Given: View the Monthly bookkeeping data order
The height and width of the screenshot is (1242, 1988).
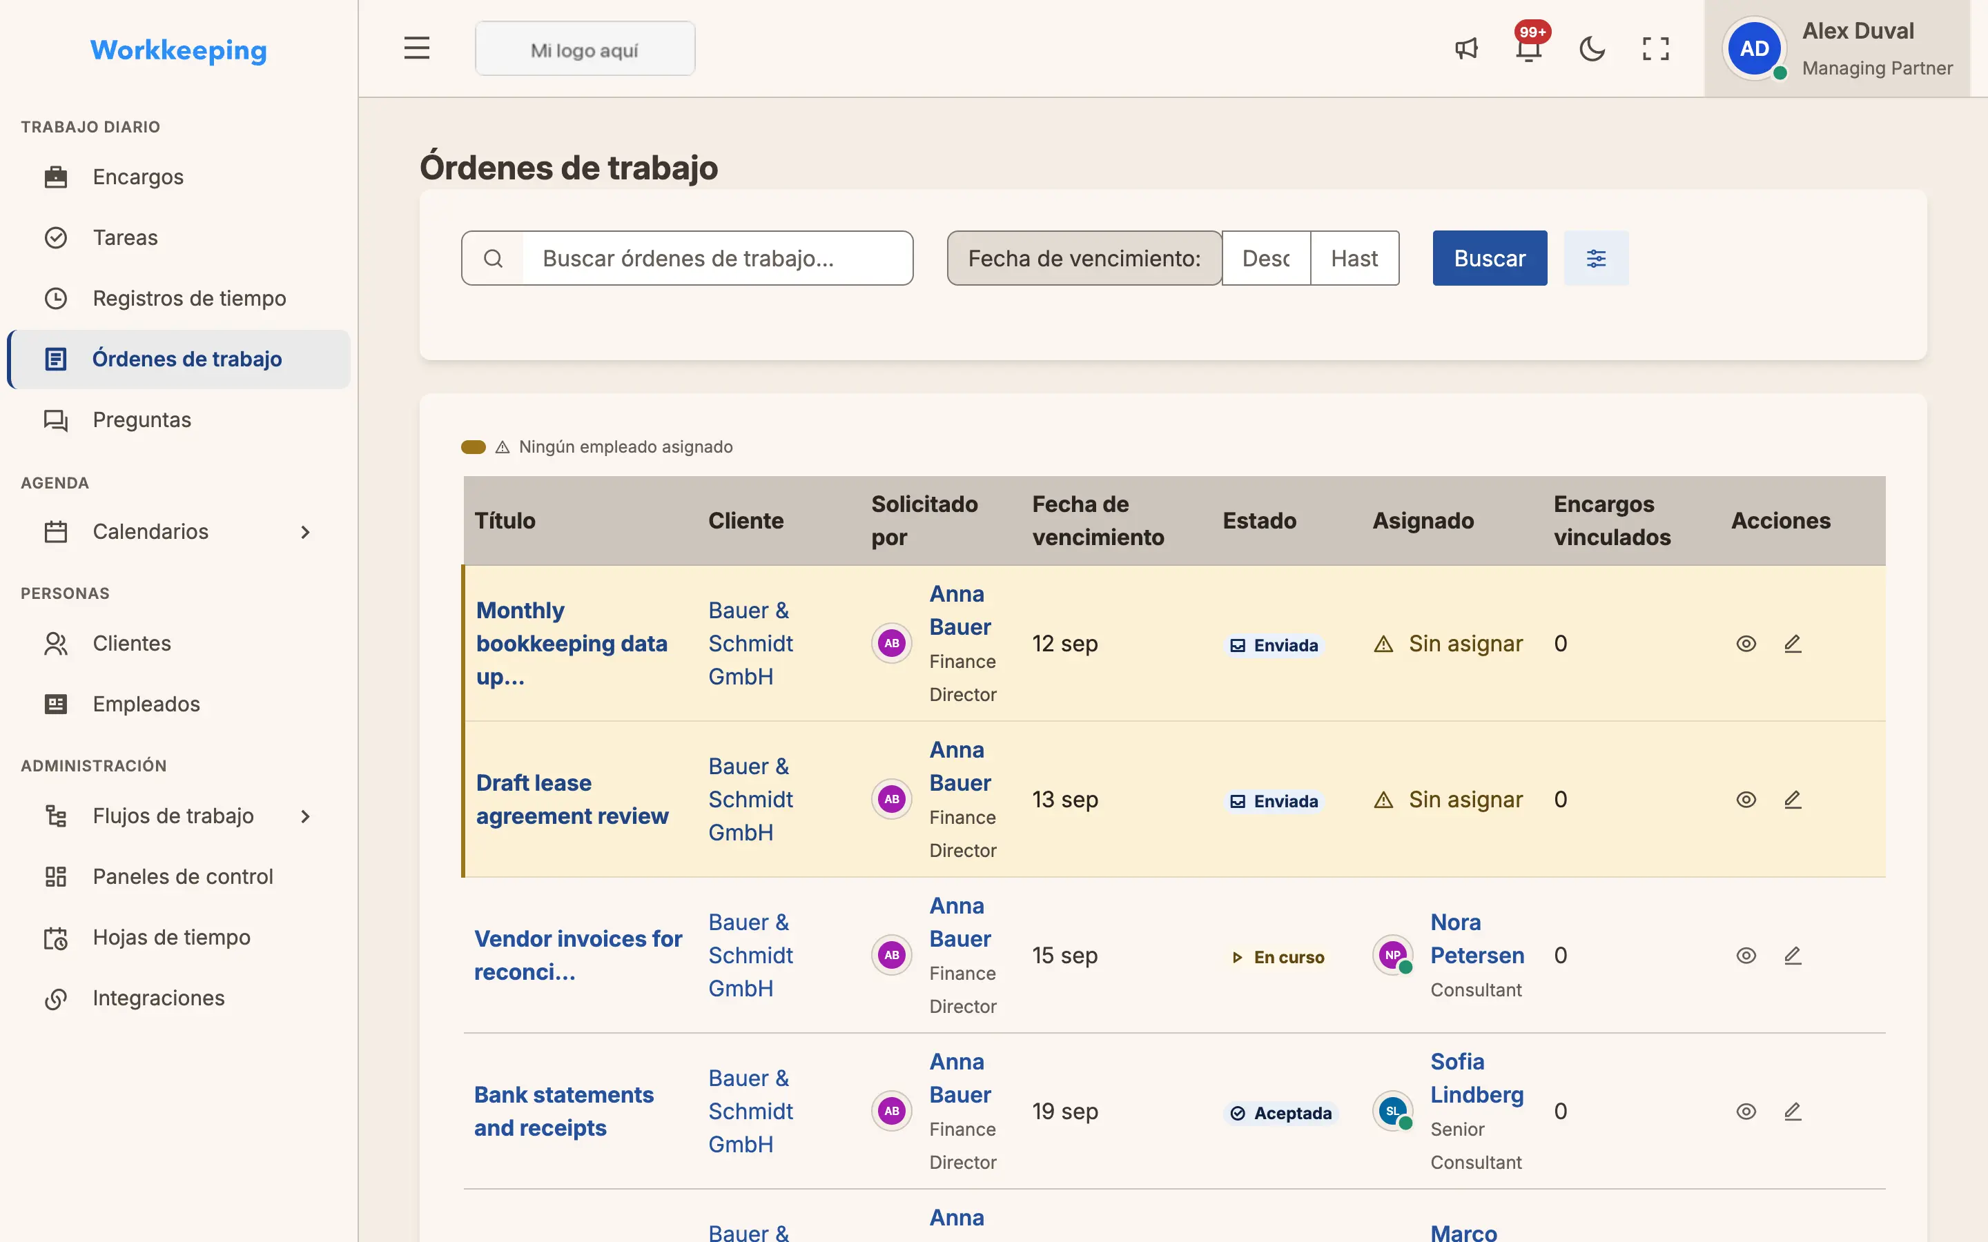Looking at the screenshot, I should click(x=1746, y=644).
